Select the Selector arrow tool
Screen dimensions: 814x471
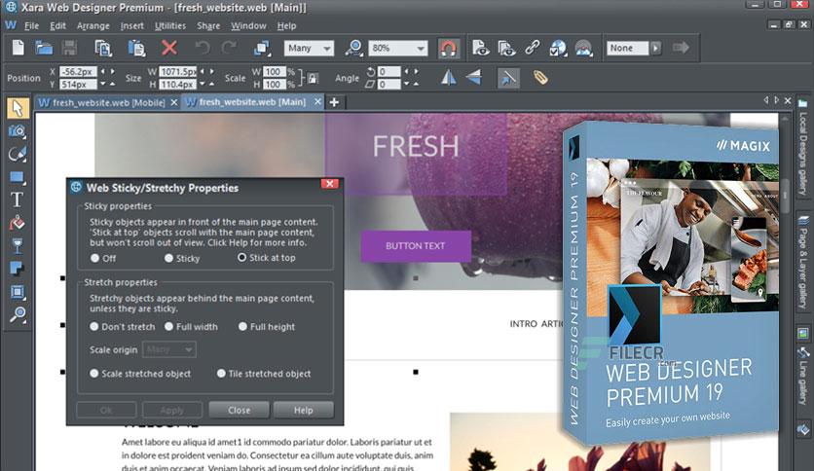pos(17,108)
